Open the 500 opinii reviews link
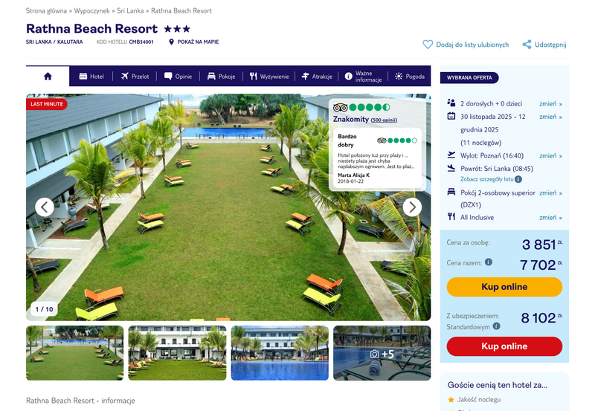The width and height of the screenshot is (595, 411). [x=384, y=120]
